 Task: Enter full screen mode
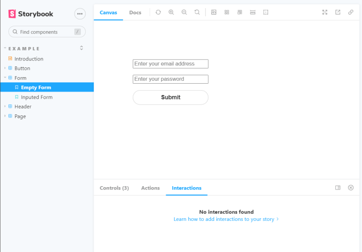click(x=325, y=12)
